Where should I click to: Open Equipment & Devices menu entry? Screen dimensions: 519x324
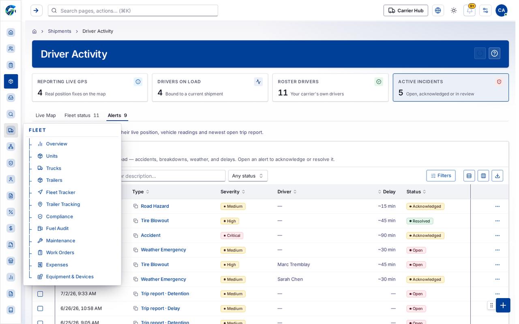click(x=70, y=277)
